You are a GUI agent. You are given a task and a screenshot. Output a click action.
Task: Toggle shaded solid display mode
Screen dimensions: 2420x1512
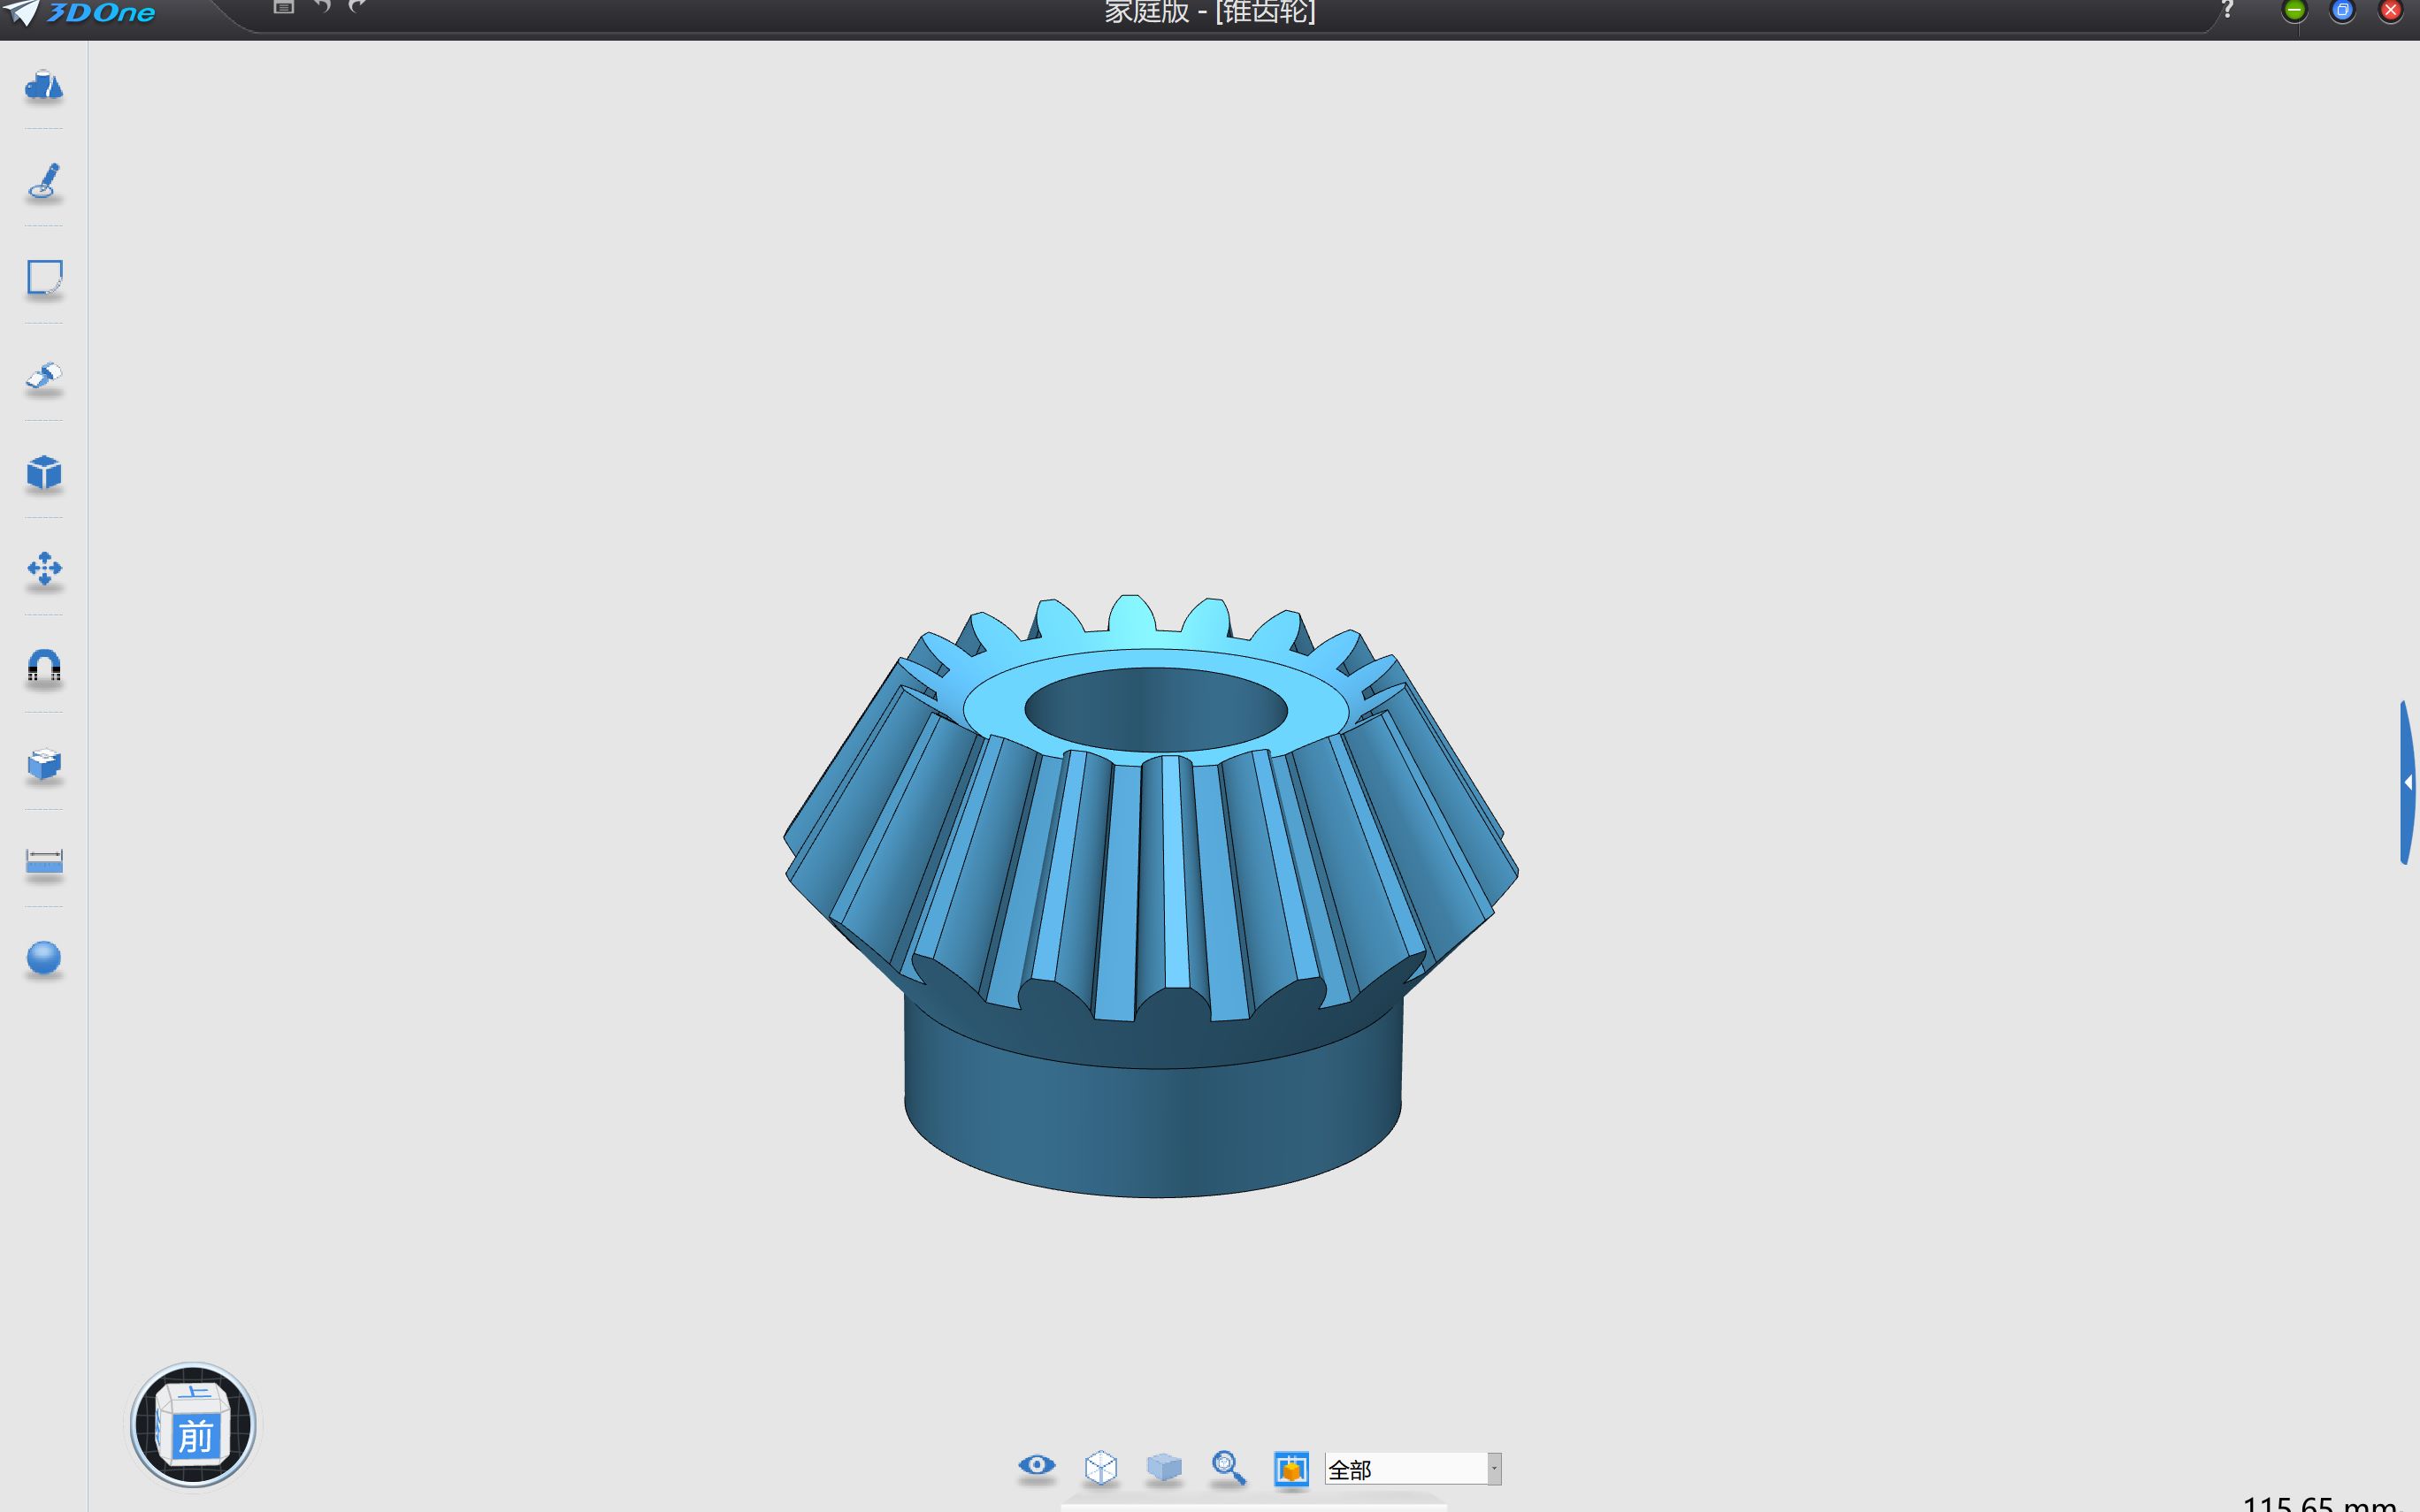1164,1467
